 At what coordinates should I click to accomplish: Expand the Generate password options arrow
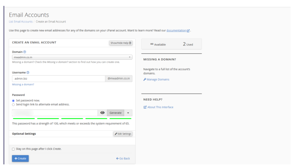[x=128, y=113]
